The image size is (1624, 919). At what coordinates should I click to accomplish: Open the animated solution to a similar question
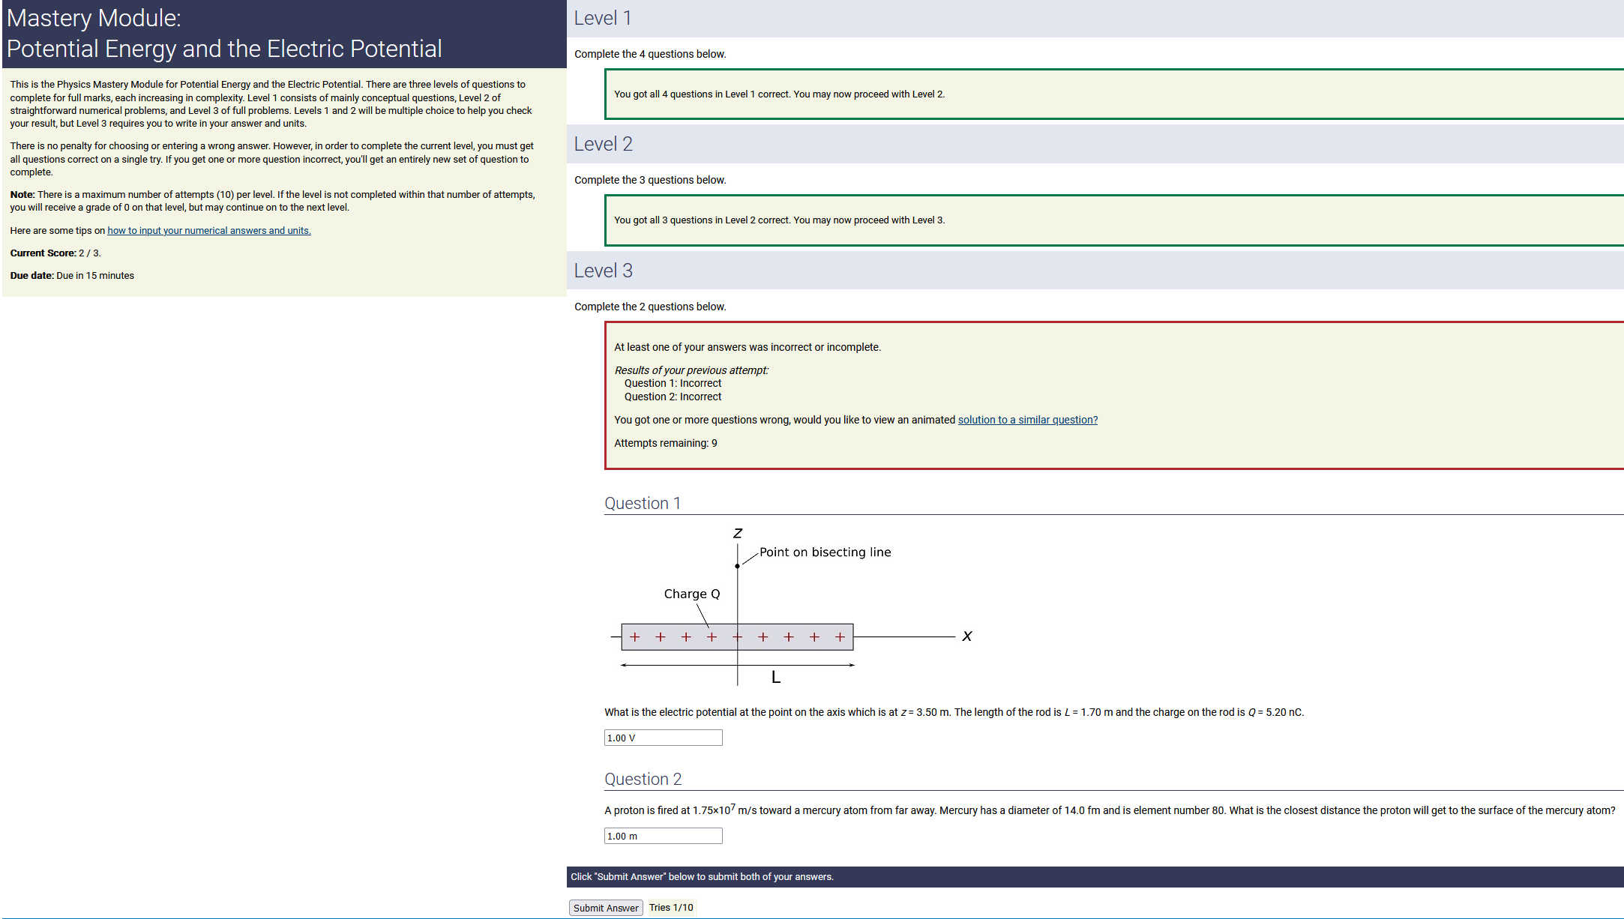(1027, 420)
